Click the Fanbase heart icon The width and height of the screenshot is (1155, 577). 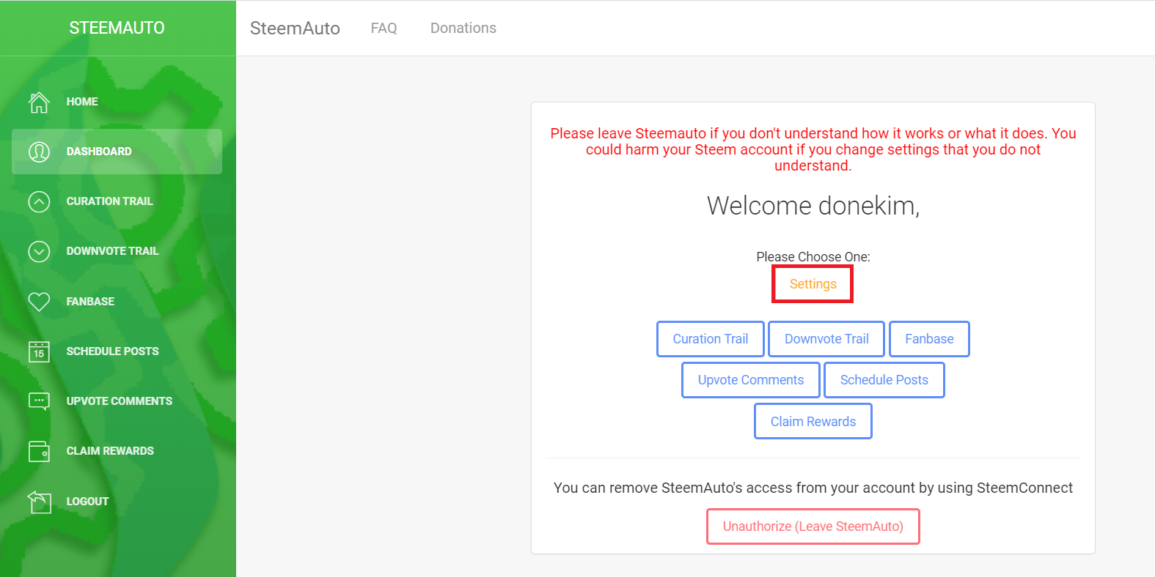point(39,302)
